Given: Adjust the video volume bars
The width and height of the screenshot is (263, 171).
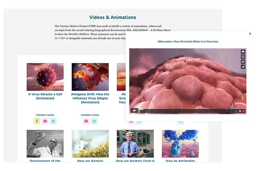Looking at the screenshot, I should click(236, 111).
